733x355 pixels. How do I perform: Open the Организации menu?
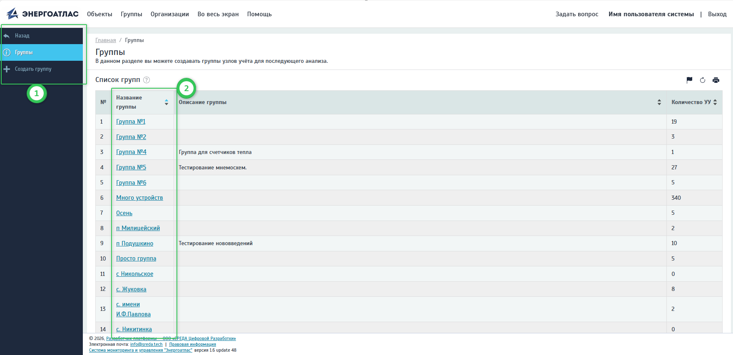170,14
